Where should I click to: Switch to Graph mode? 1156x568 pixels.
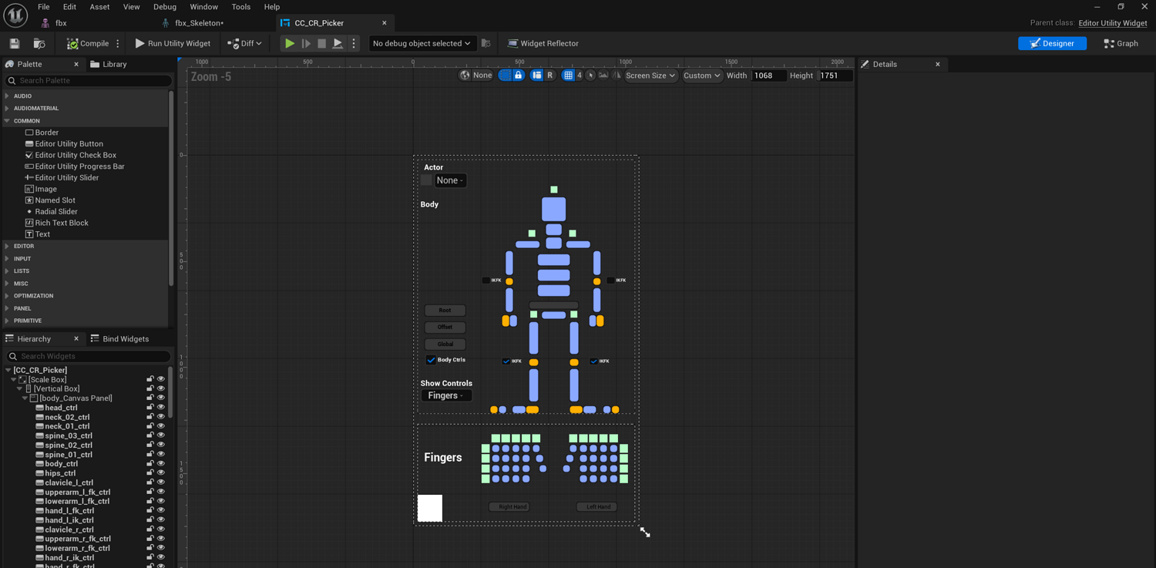(x=1121, y=44)
